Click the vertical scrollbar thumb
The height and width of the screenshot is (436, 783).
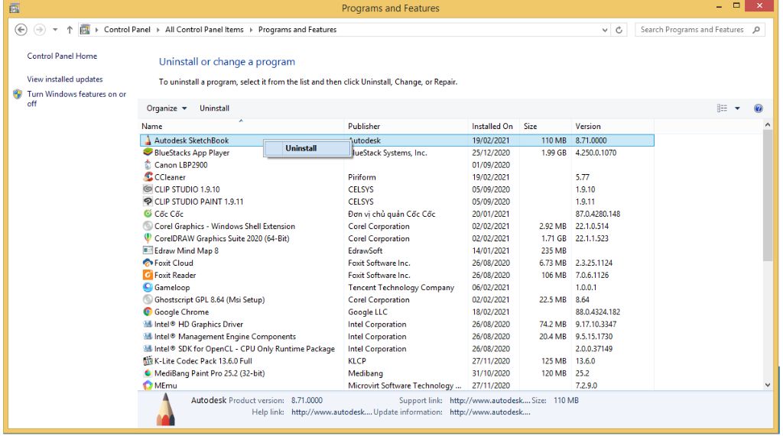[768, 195]
